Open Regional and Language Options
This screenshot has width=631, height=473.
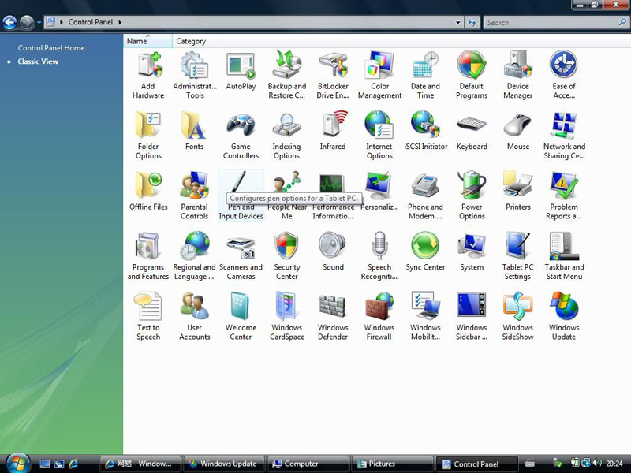coord(194,257)
